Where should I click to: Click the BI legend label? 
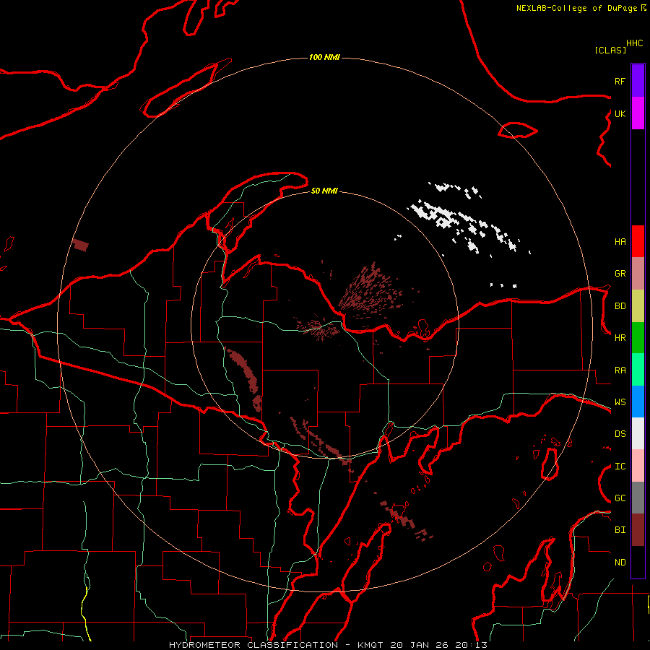coord(620,530)
